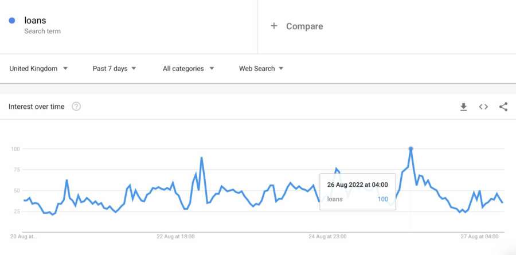The height and width of the screenshot is (255, 516).
Task: Click the plus icon beside Compare
Action: point(274,26)
